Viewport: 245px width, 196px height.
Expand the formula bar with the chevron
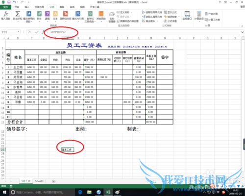[243, 32]
